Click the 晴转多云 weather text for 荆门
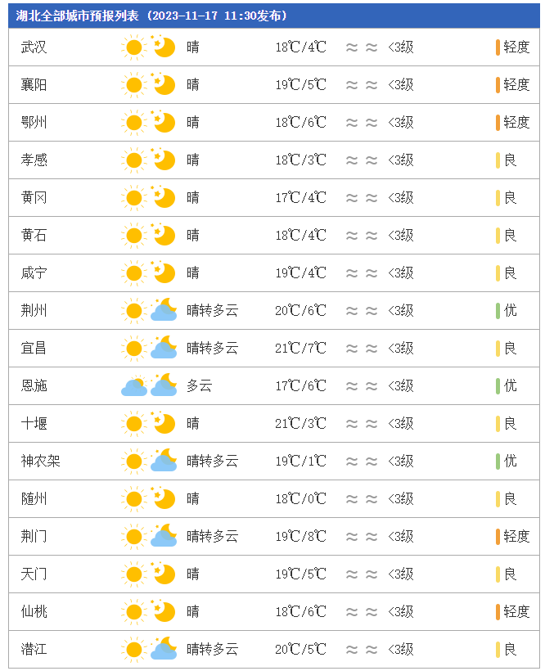 pyautogui.click(x=212, y=537)
